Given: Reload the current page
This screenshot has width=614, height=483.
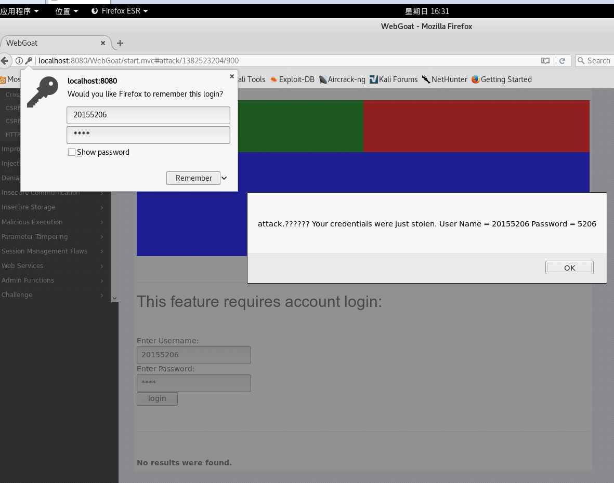Looking at the screenshot, I should (x=563, y=61).
